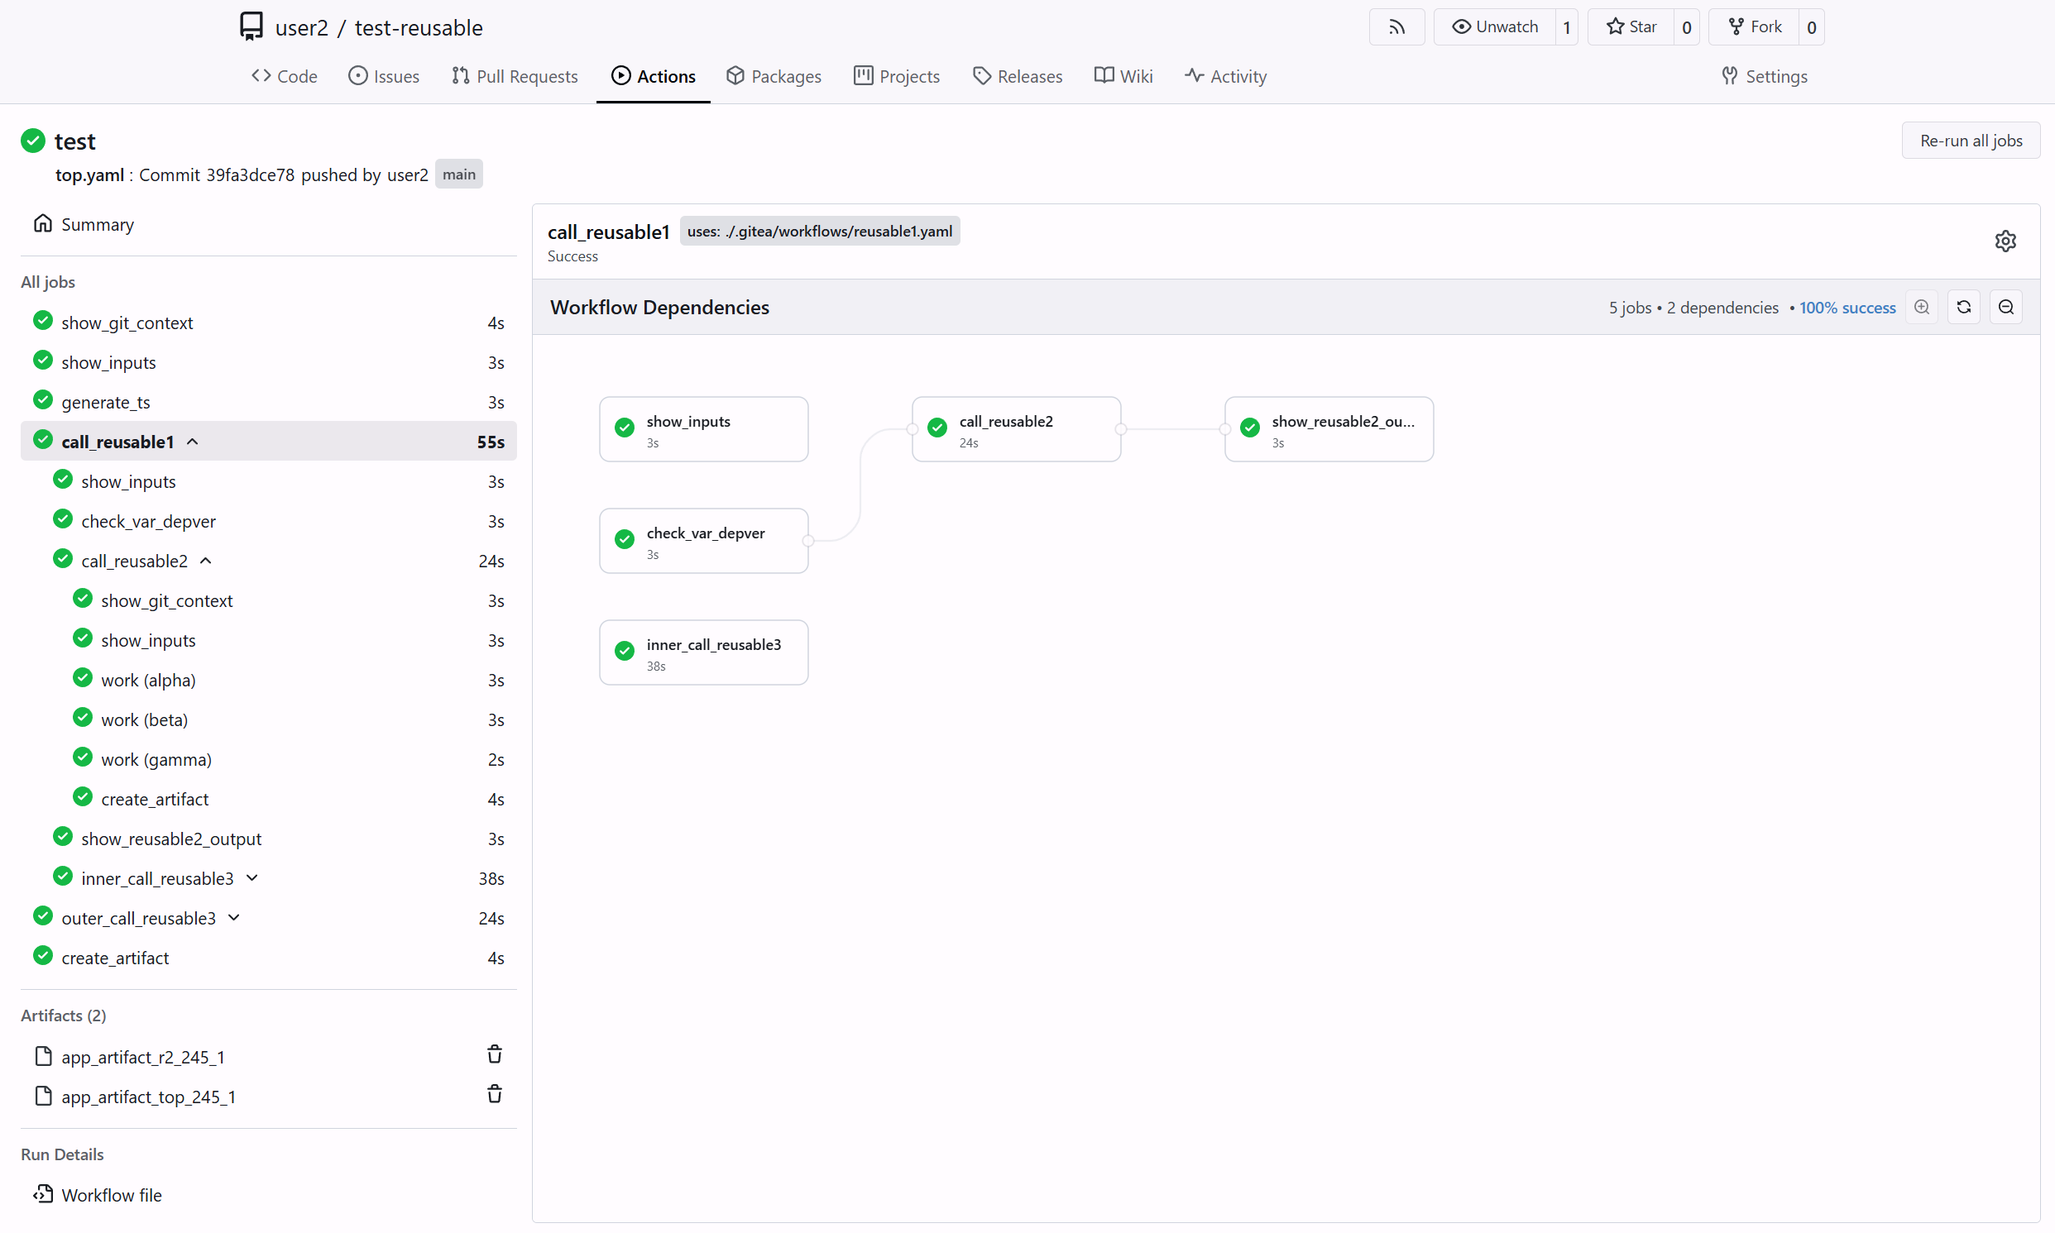Image resolution: width=2055 pixels, height=1233 pixels.
Task: Expand the inner_call_reusable3 job group
Action: [x=251, y=878]
